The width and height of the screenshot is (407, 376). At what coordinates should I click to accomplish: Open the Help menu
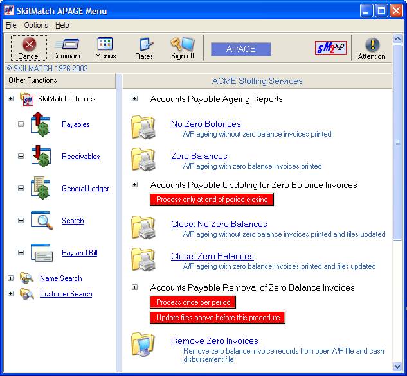(x=62, y=25)
